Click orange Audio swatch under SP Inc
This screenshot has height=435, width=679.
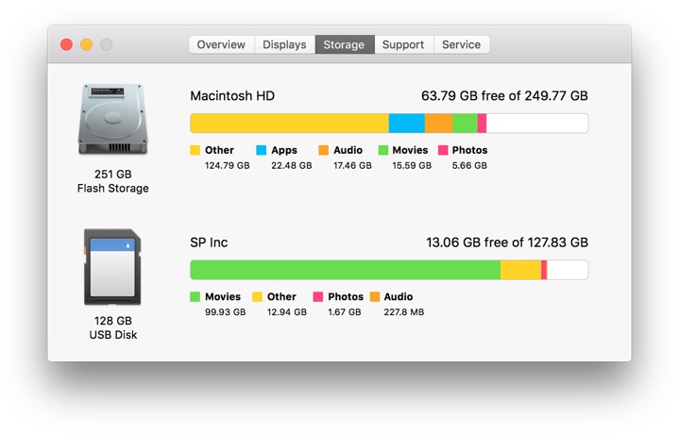pos(374,296)
